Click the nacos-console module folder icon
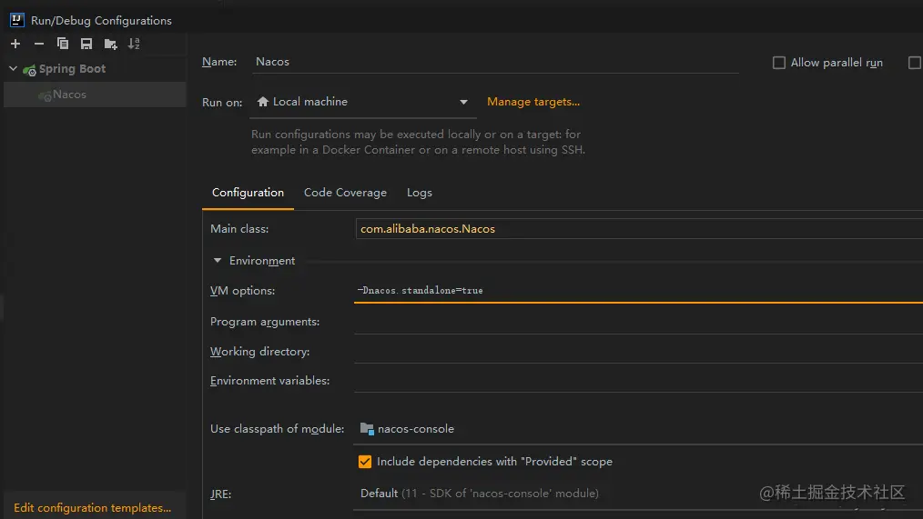923x519 pixels. tap(367, 429)
